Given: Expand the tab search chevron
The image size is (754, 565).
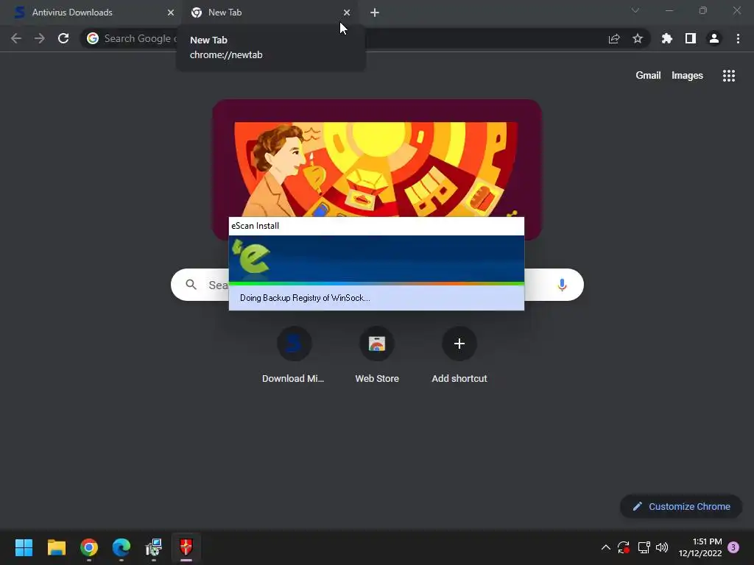Looking at the screenshot, I should [x=635, y=10].
